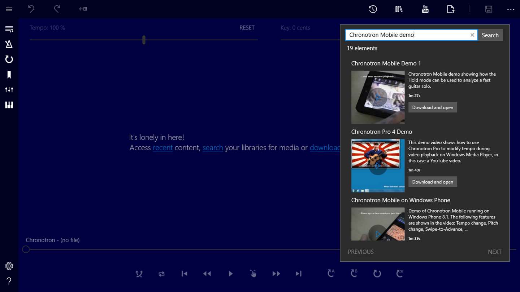Image resolution: width=520 pixels, height=292 pixels.
Task: Go to PREVIOUS results page
Action: pyautogui.click(x=361, y=252)
